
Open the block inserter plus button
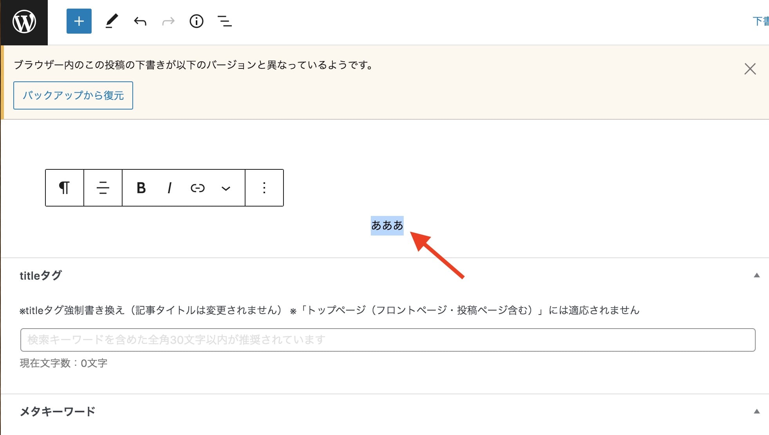[79, 21]
